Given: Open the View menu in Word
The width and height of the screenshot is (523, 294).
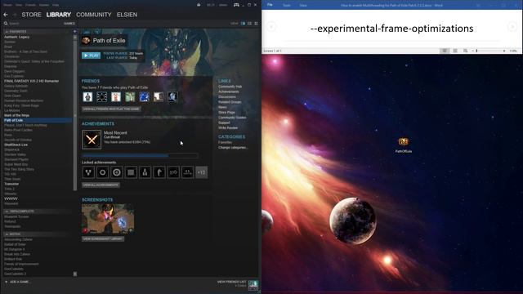Looking at the screenshot, I should coord(303,6).
